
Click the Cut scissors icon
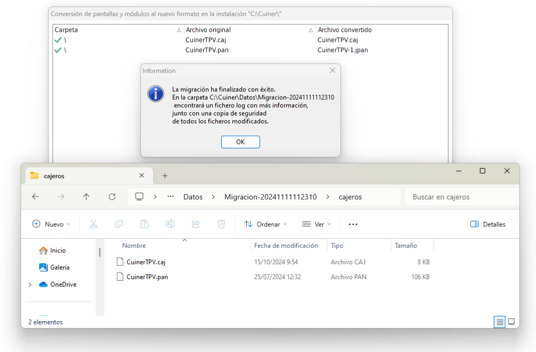click(x=94, y=224)
